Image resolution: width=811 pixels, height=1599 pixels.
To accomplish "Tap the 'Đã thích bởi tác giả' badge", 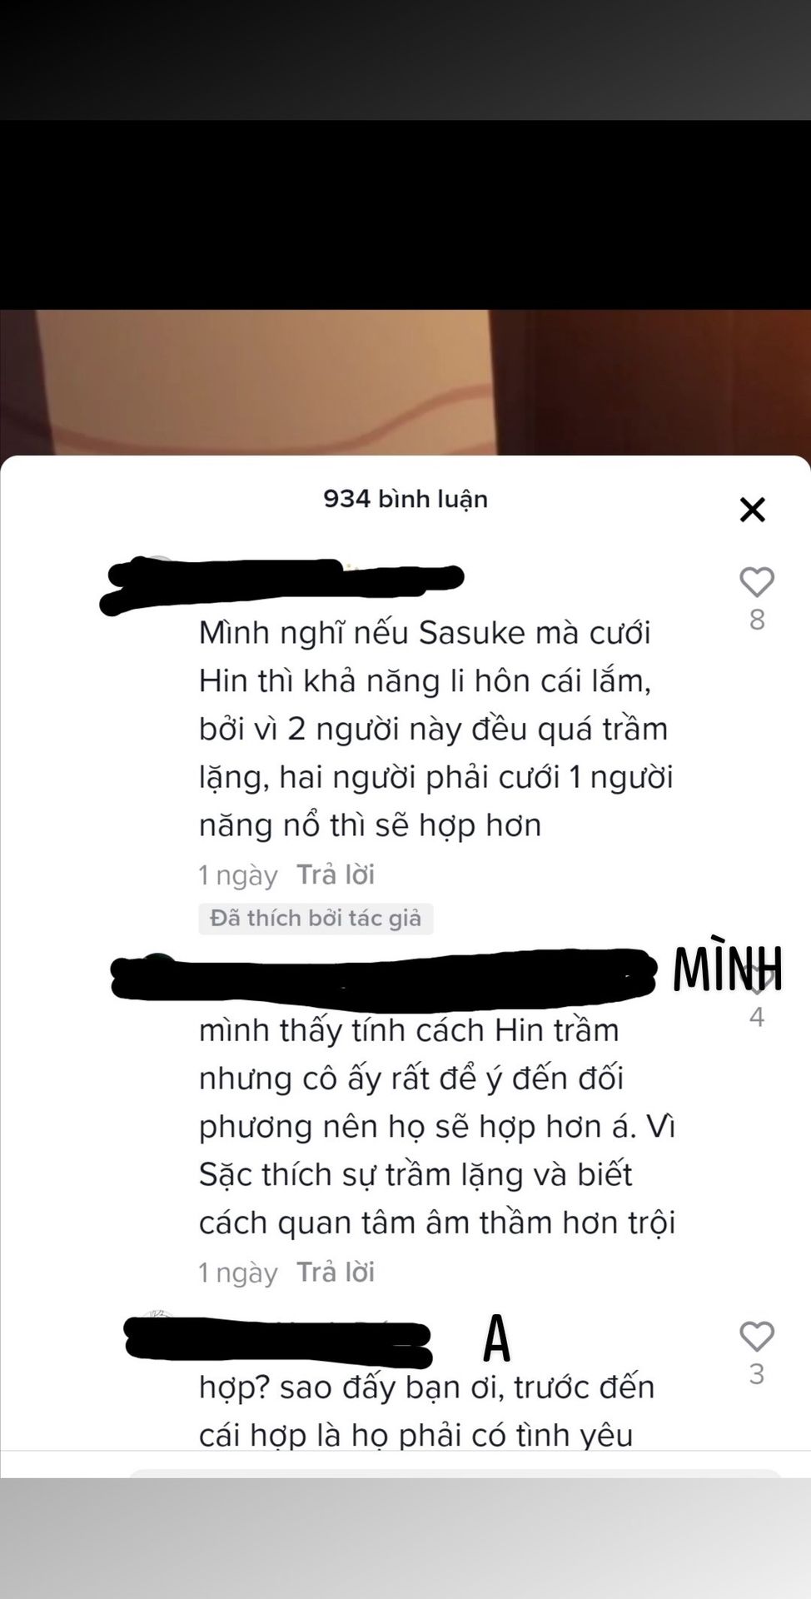I will click(x=316, y=919).
